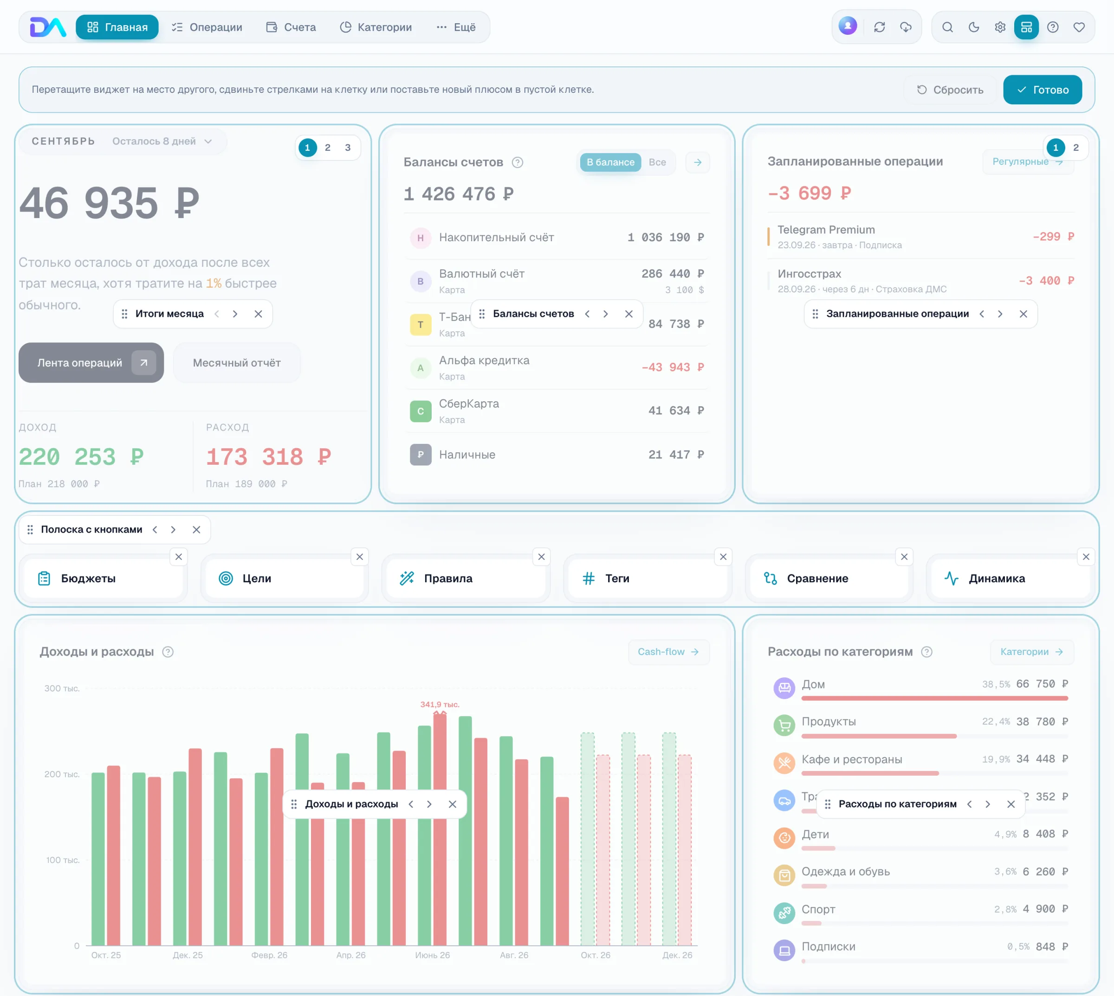Switch planned operations to page 2
Image resolution: width=1114 pixels, height=996 pixels.
[1075, 147]
